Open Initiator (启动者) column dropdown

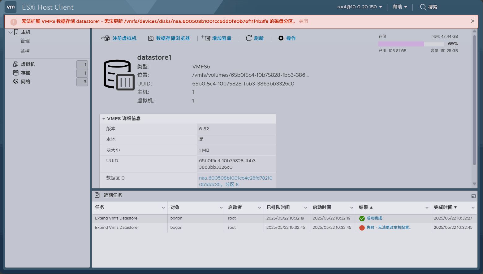click(260, 208)
